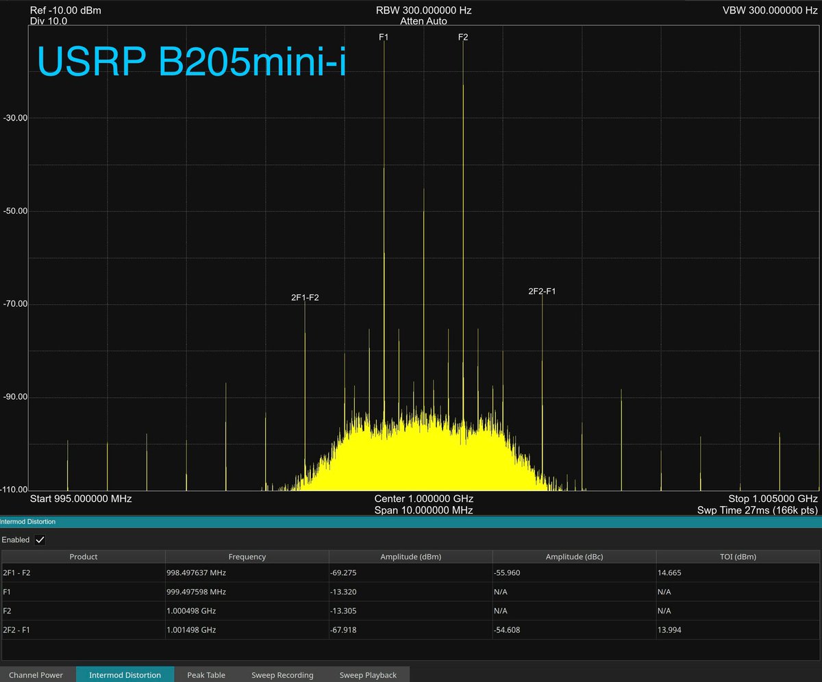Click the -50.00 axis label
This screenshot has width=822, height=682.
[14, 211]
